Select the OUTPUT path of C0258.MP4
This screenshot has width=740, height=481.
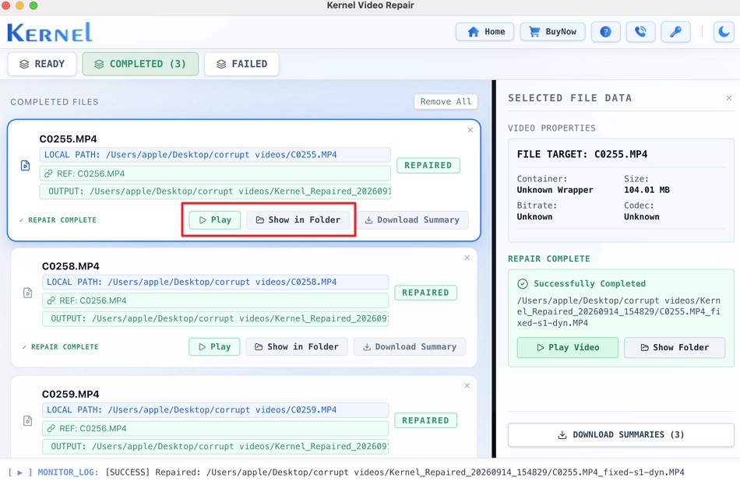coord(215,319)
